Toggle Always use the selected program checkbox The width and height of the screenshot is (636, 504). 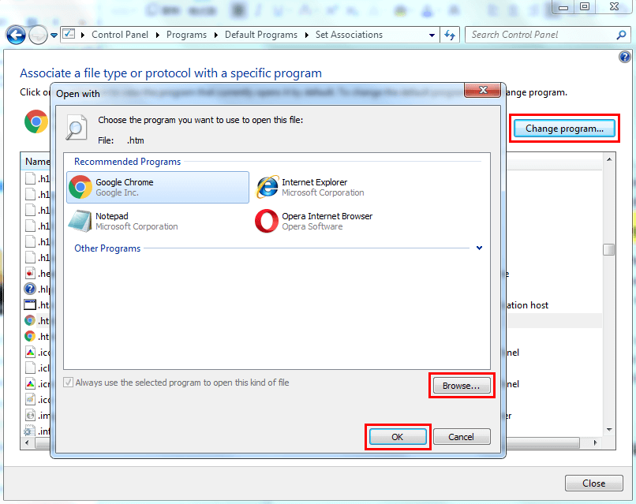(x=68, y=383)
